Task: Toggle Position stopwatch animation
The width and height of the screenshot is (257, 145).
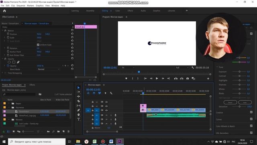Action: point(8,34)
